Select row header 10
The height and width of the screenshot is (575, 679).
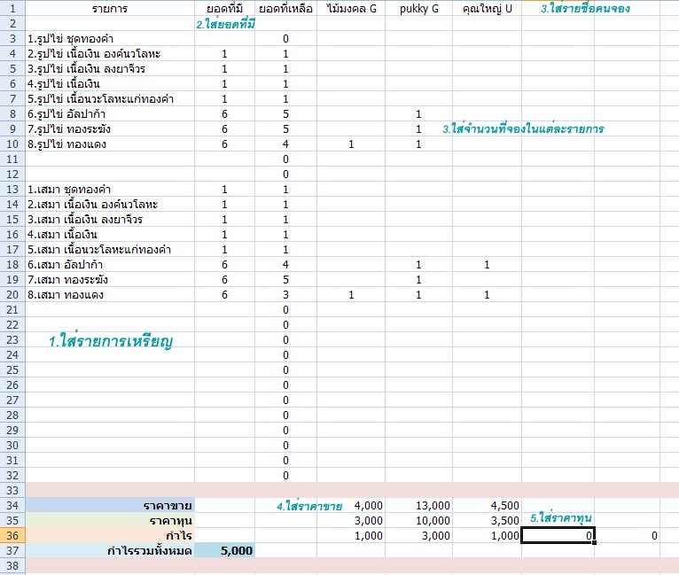point(12,144)
